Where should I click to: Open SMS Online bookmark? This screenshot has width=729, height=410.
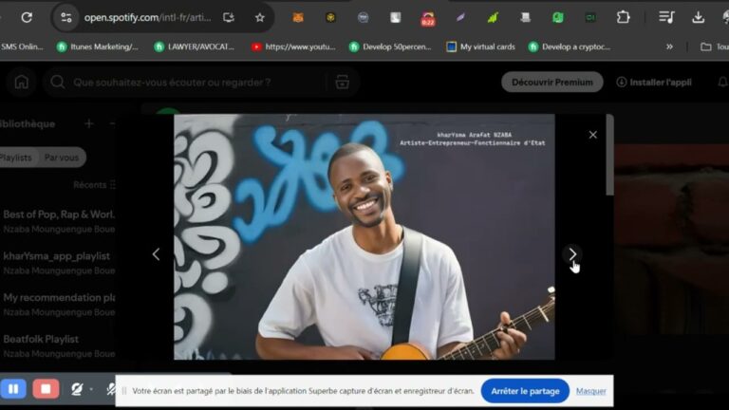22,47
